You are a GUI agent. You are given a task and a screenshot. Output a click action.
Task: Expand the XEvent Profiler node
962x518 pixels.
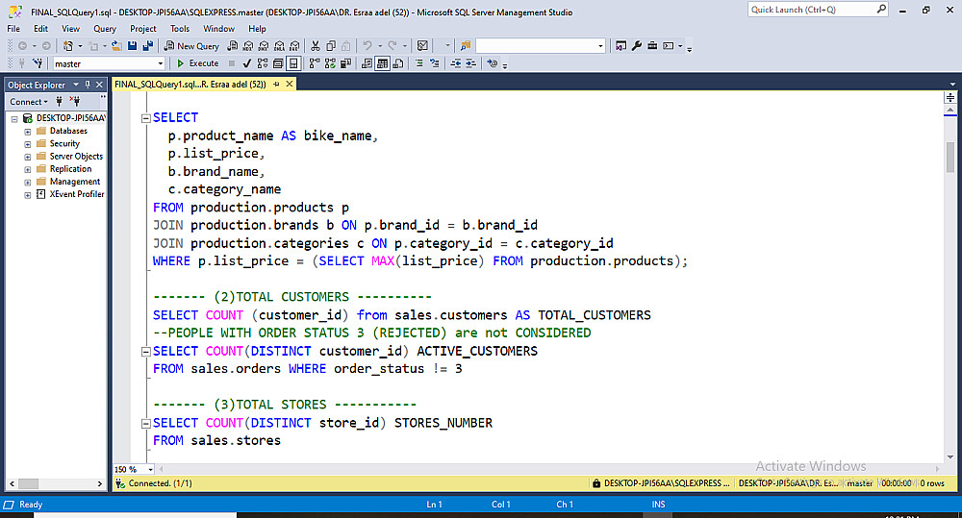click(x=28, y=195)
